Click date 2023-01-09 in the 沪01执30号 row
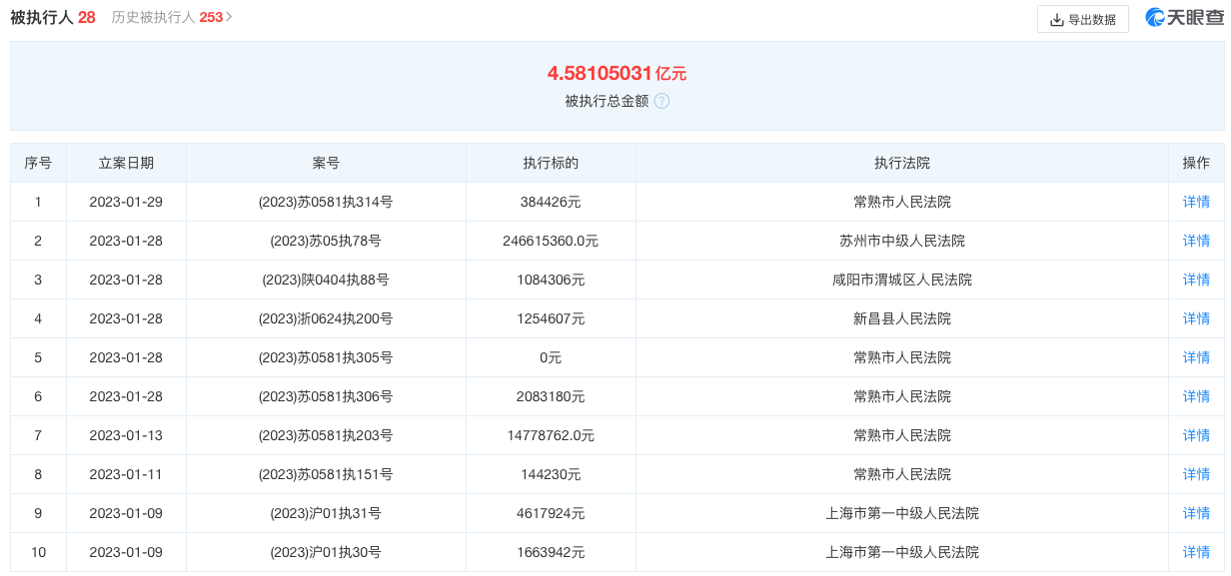The image size is (1231, 576). pyautogui.click(x=126, y=552)
